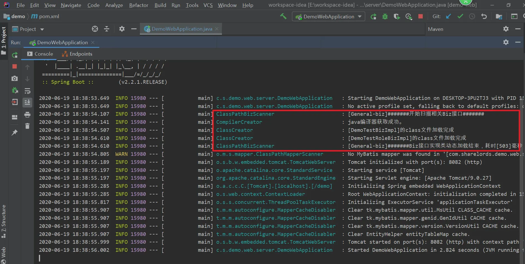Click the restore layout icon in Run sidebar
Image resolution: width=525 pixels, height=264 pixels.
coord(15,117)
